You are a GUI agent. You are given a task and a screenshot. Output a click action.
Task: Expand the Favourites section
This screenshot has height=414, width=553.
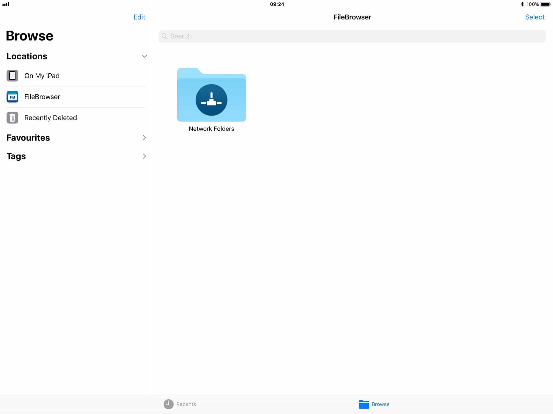click(144, 138)
